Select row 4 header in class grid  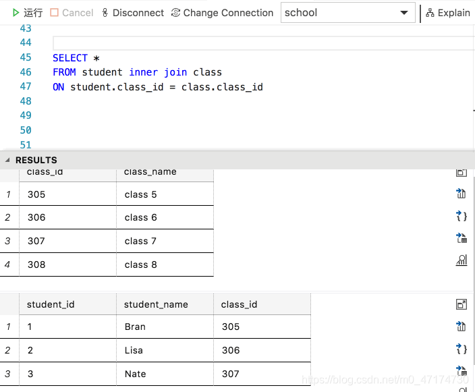[9, 264]
